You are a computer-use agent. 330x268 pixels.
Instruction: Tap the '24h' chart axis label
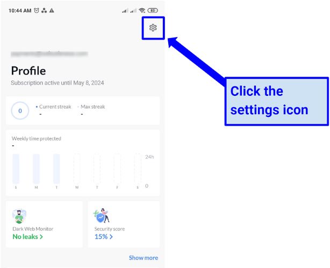click(149, 157)
